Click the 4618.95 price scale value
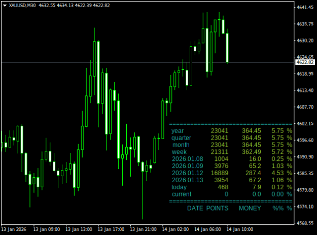This screenshot has width=317, height=235. coord(305,74)
